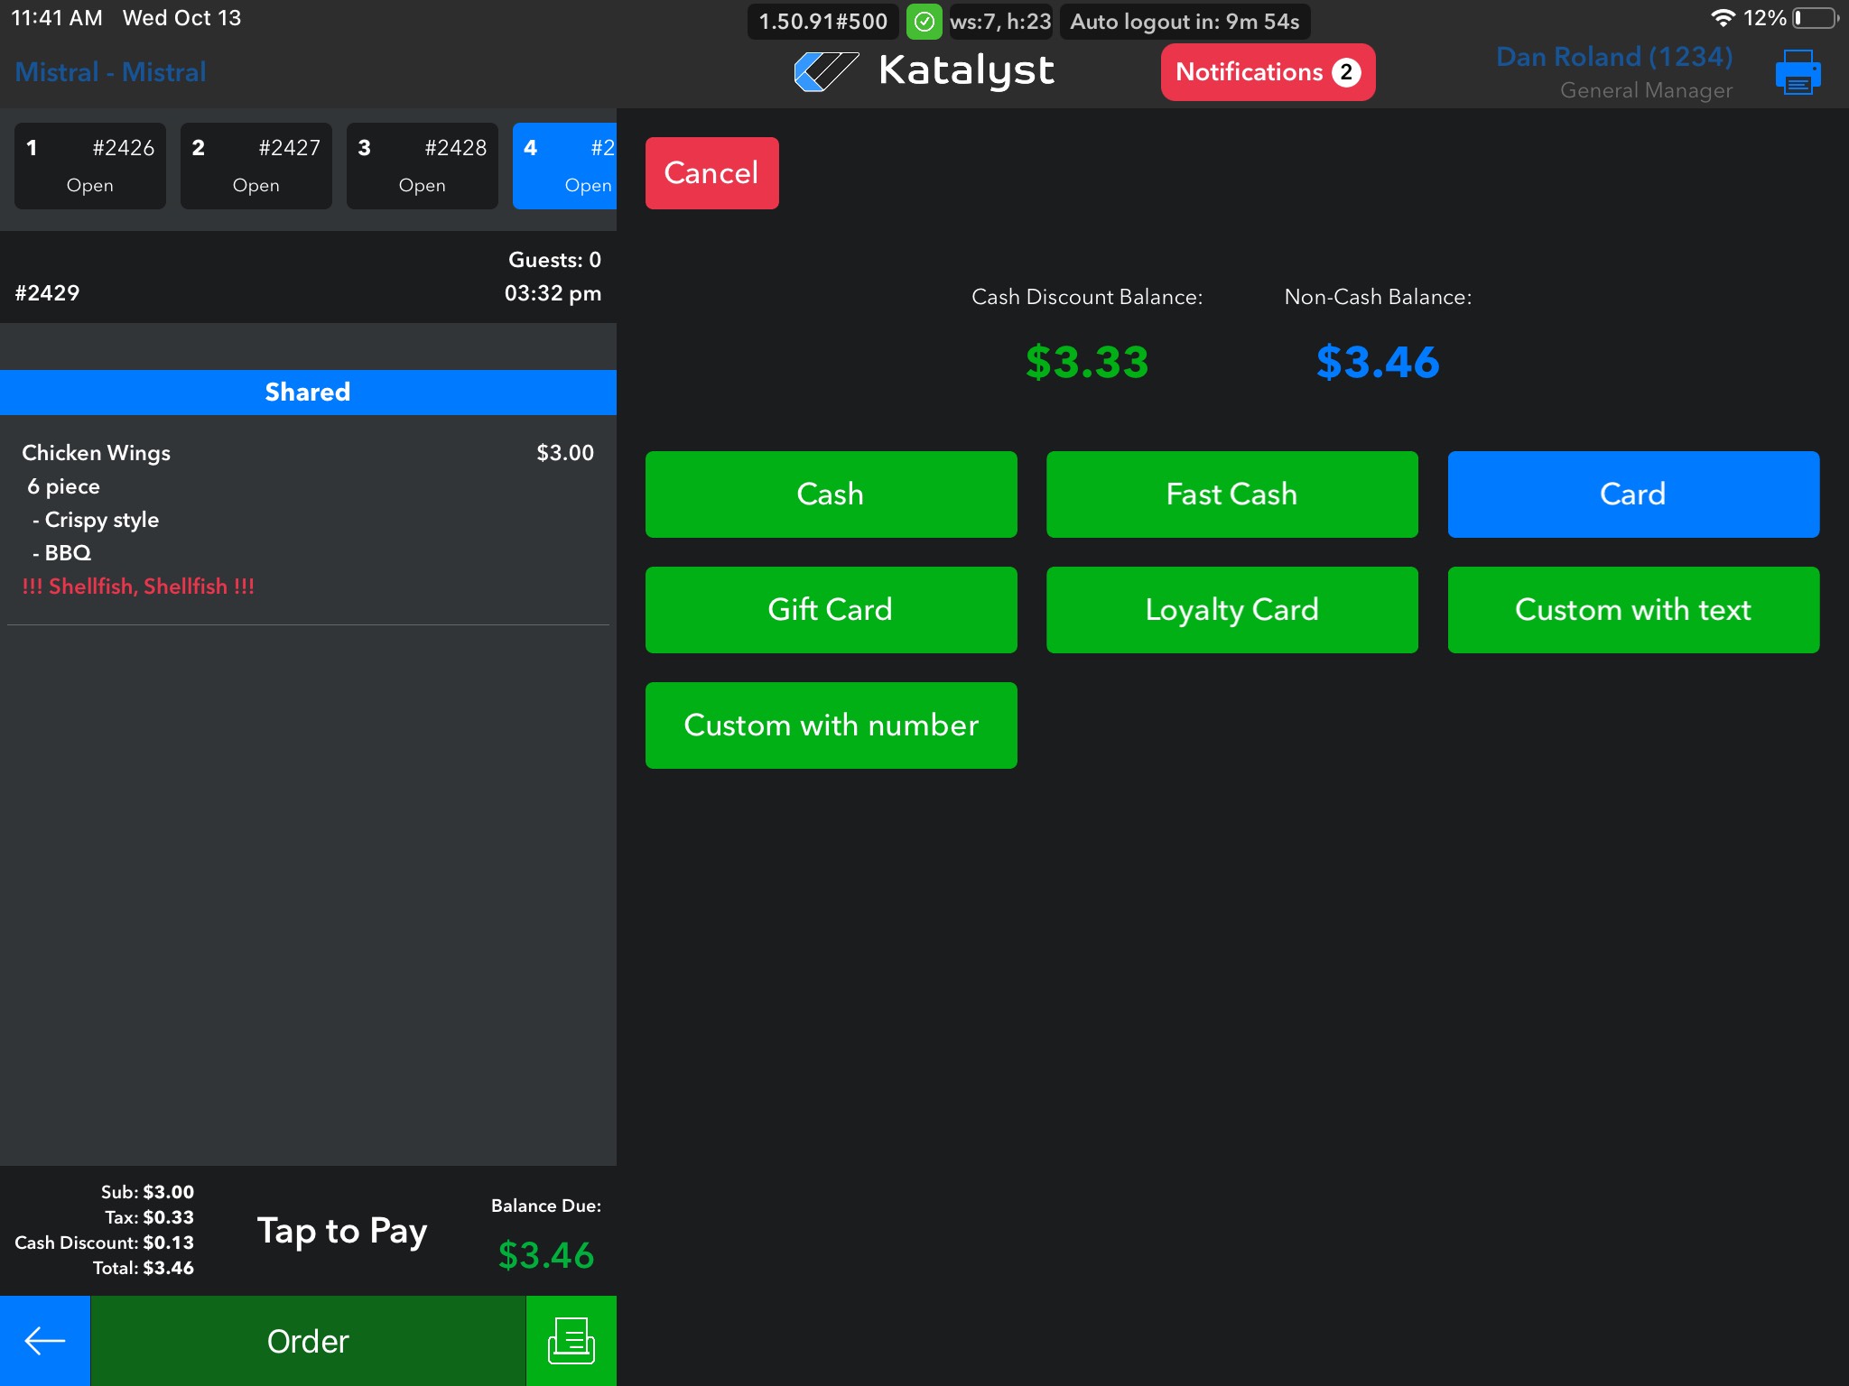Choose Cash payment method
This screenshot has height=1386, width=1849.
[831, 494]
